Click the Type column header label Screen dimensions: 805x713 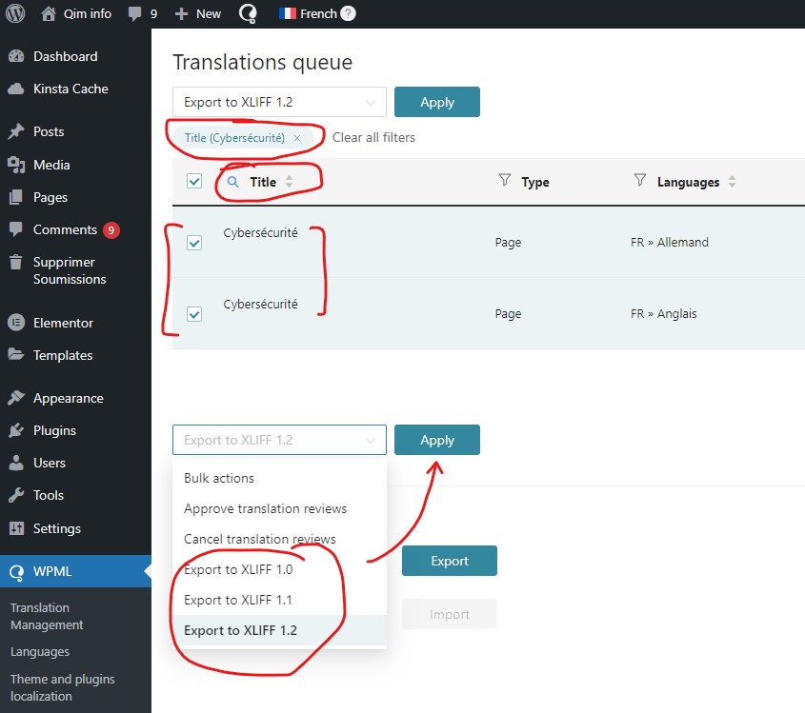tap(535, 182)
